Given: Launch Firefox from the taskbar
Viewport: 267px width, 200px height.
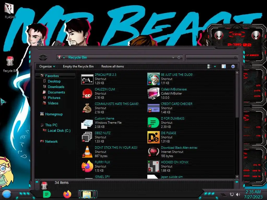Looking at the screenshot, I should click(67, 194).
